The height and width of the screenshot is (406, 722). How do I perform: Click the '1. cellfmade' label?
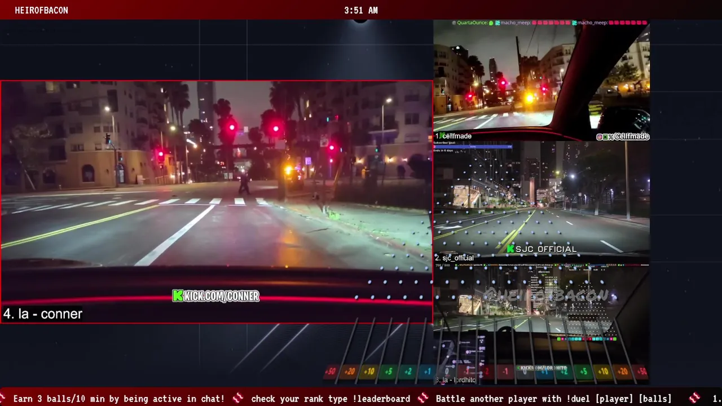pos(453,136)
